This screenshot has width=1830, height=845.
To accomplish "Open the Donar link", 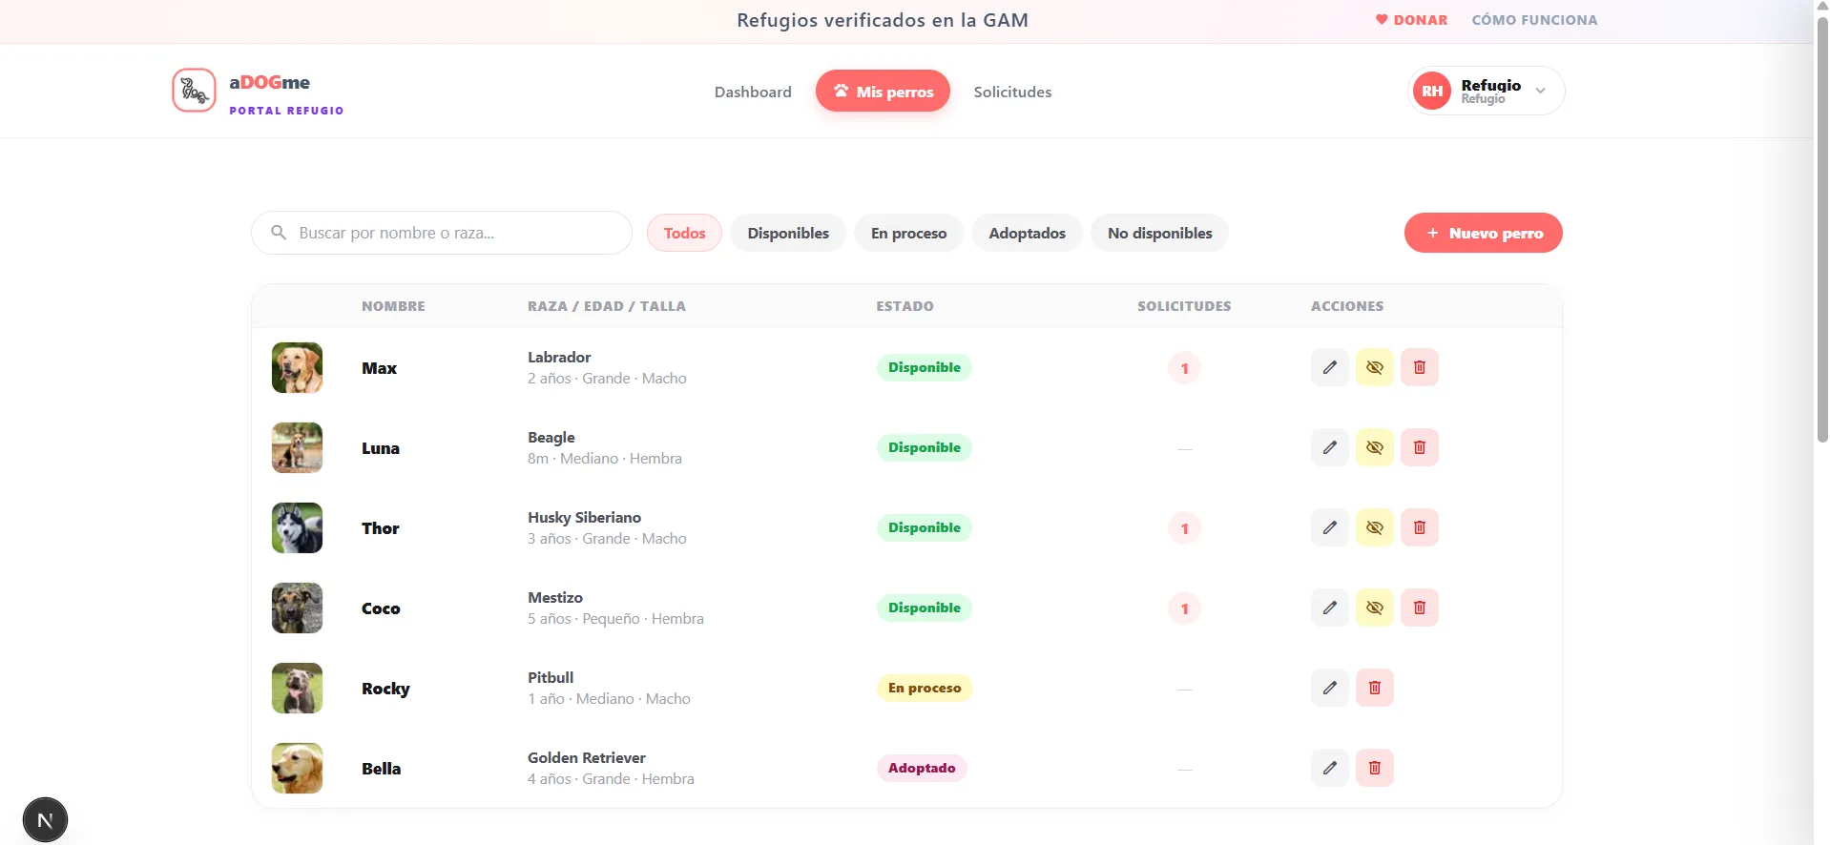I will tap(1411, 20).
